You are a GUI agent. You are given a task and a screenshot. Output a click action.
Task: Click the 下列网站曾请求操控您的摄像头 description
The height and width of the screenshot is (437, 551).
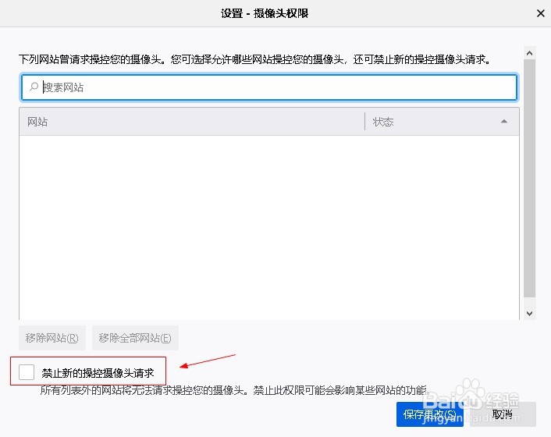(x=254, y=59)
